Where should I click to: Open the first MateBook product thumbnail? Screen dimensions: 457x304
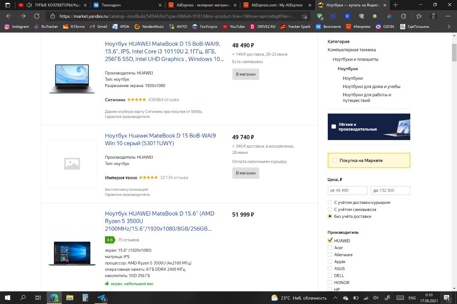click(x=72, y=79)
